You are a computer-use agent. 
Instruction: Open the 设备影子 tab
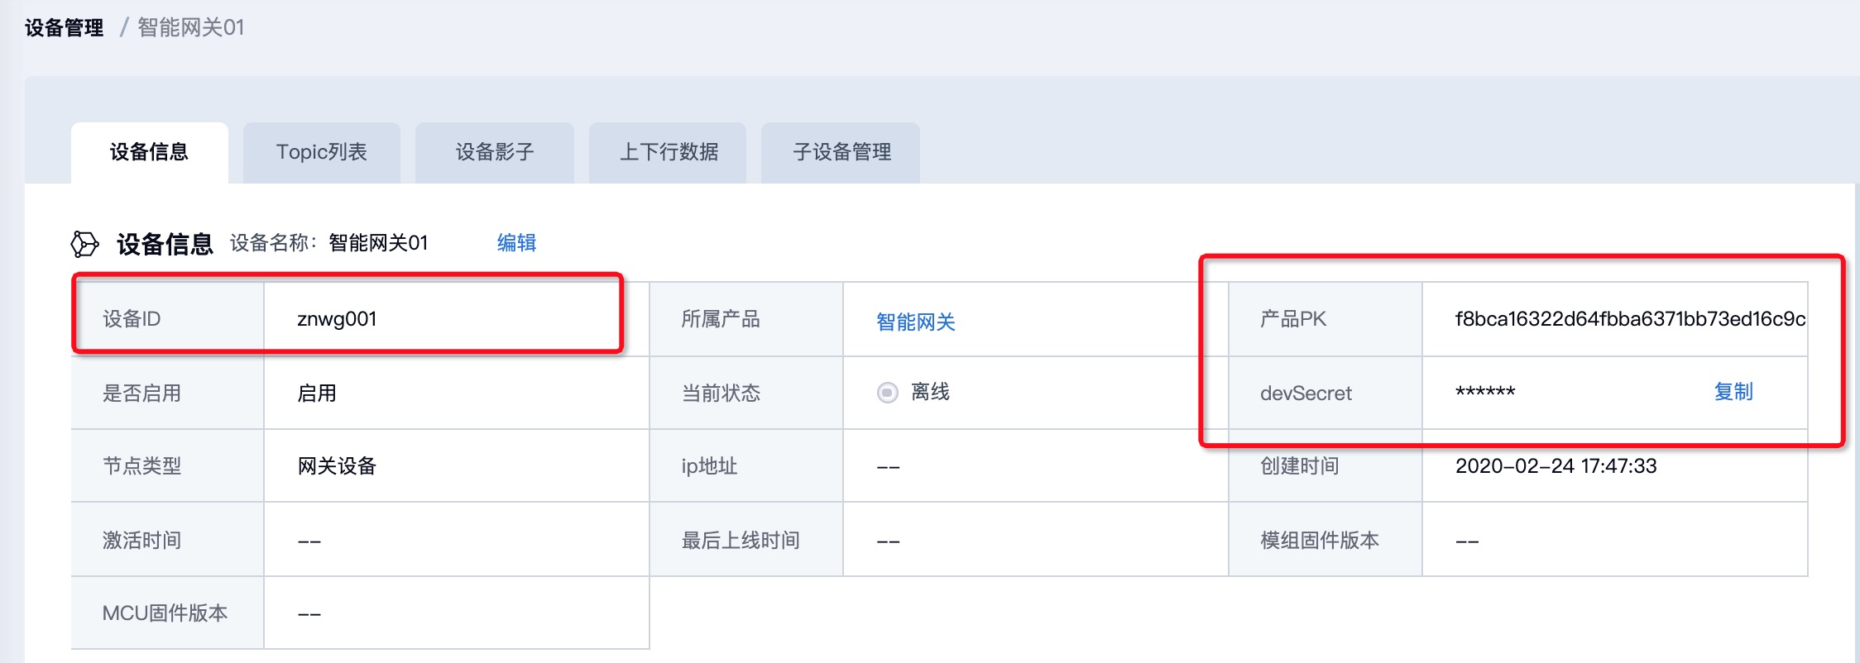coord(494,152)
